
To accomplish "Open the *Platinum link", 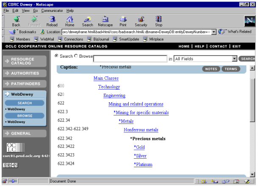I will coord(143,164).
